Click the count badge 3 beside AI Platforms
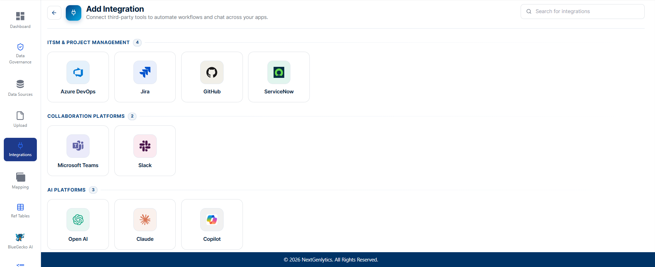The width and height of the screenshot is (655, 267). coord(93,190)
